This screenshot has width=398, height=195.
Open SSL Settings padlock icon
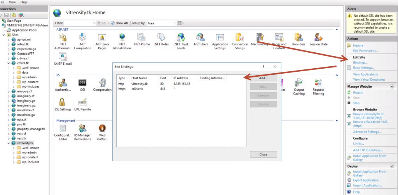63,103
